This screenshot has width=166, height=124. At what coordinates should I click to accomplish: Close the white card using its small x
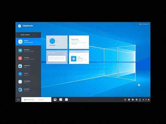tap(88, 36)
